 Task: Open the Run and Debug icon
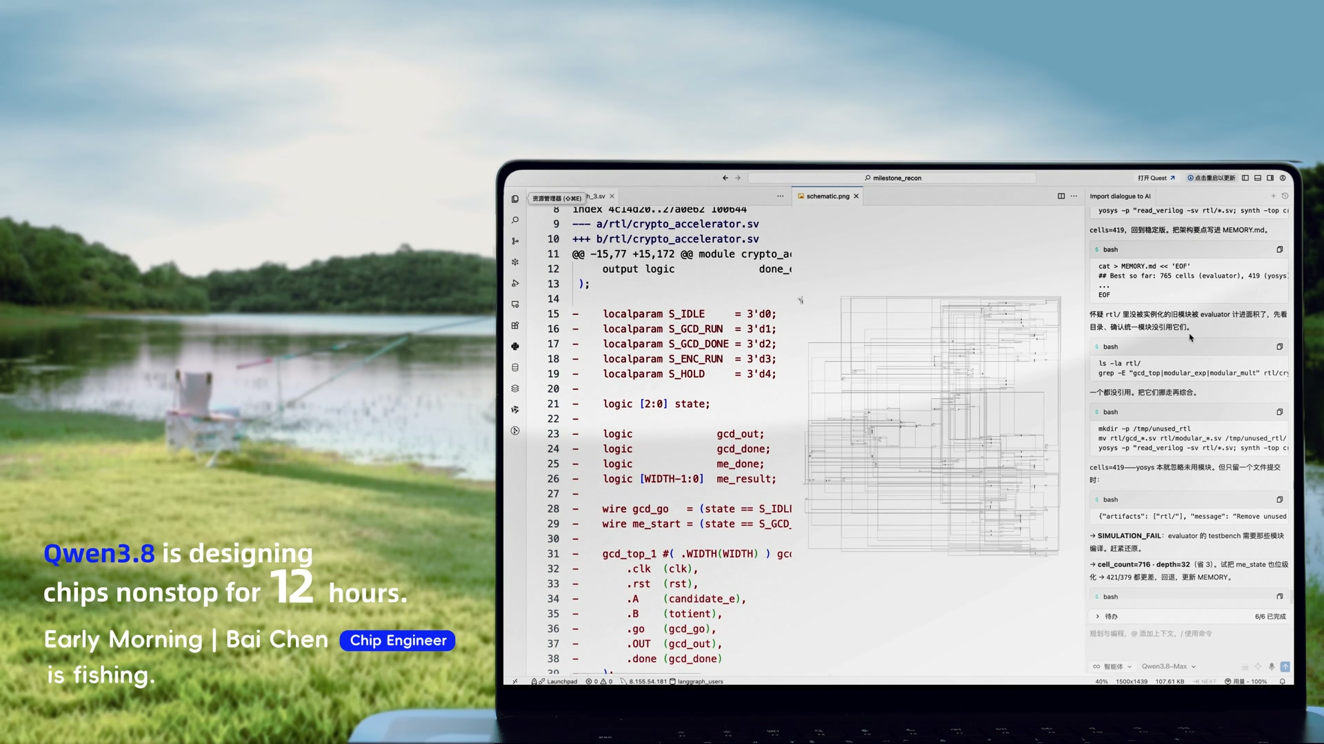[x=515, y=283]
